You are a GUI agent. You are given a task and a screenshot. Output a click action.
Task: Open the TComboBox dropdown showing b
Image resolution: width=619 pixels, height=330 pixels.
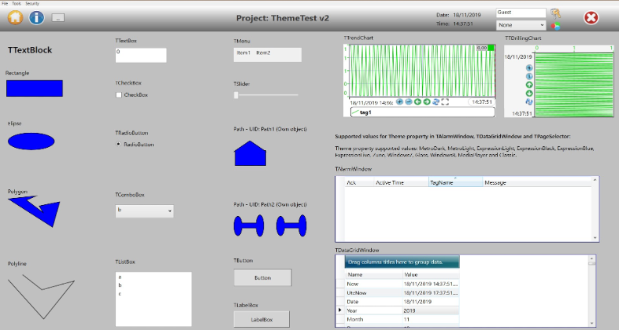click(x=144, y=211)
